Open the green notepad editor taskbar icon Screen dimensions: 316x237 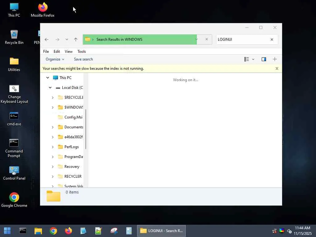tap(98, 231)
